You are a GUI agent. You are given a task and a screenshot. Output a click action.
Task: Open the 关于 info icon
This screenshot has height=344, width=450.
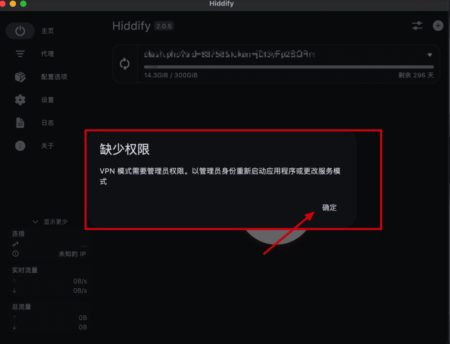coord(20,146)
